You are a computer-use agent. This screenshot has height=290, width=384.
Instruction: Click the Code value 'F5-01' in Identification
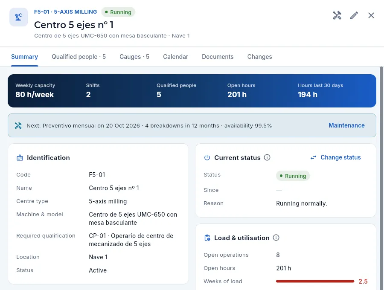[x=97, y=175]
